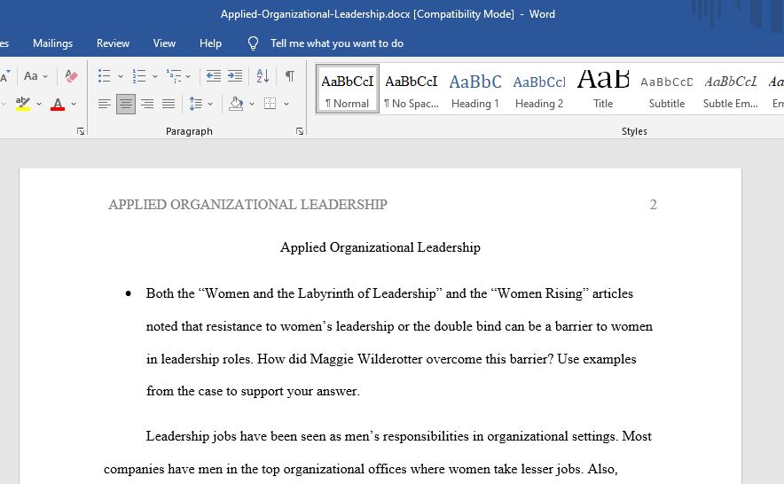Apply yellow Text Highlight Color
This screenshot has width=784, height=484.
(23, 104)
